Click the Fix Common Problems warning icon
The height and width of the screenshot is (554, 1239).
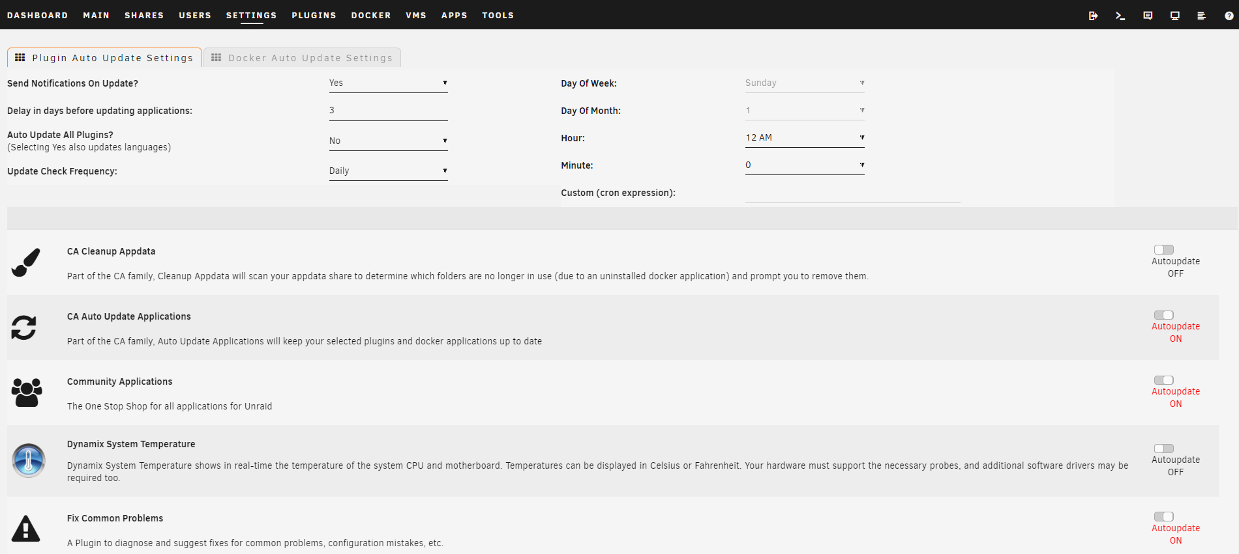26,528
